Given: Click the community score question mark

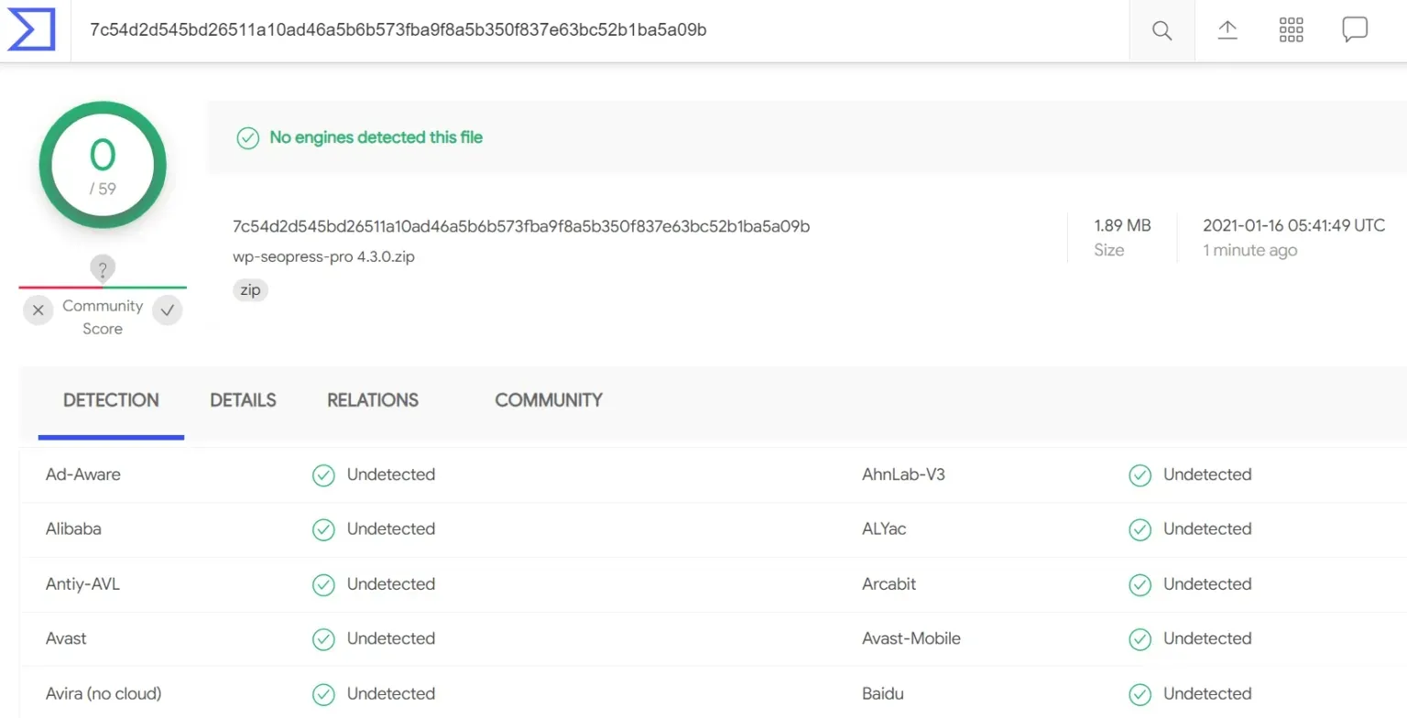Looking at the screenshot, I should click(103, 269).
